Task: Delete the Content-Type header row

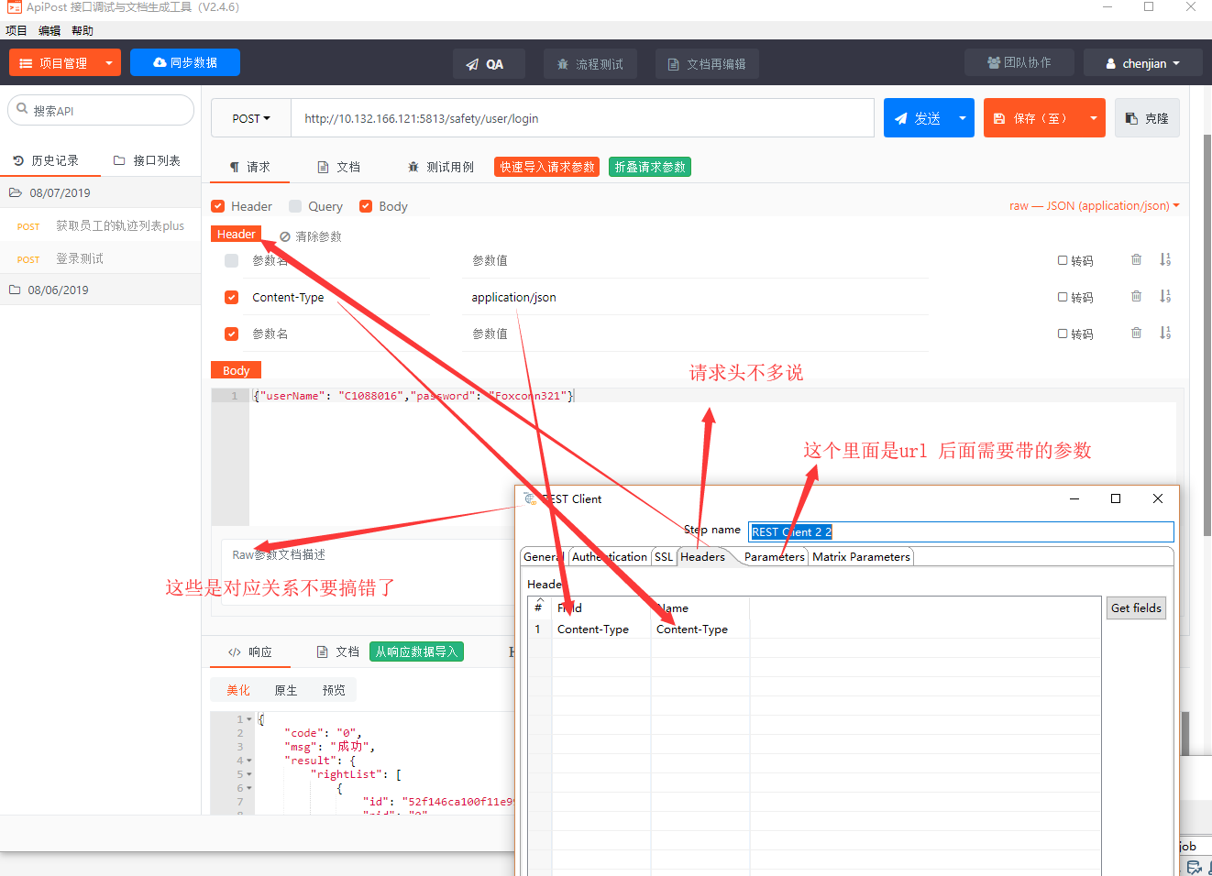Action: (x=1137, y=296)
